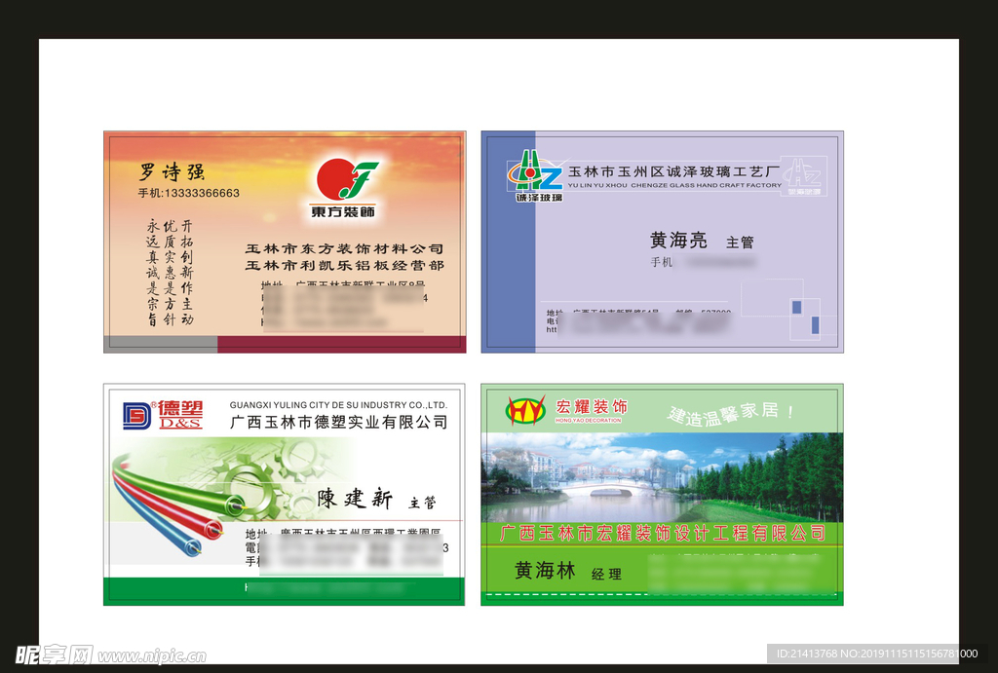Click the blue D&S De Su logo
The height and width of the screenshot is (673, 998).
tap(137, 415)
